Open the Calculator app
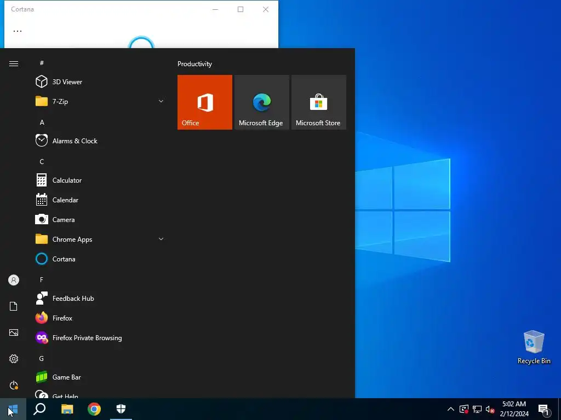 (100, 180)
